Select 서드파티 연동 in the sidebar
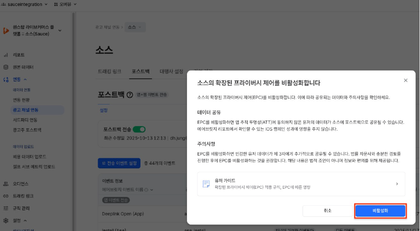420x231 pixels. (x=25, y=120)
